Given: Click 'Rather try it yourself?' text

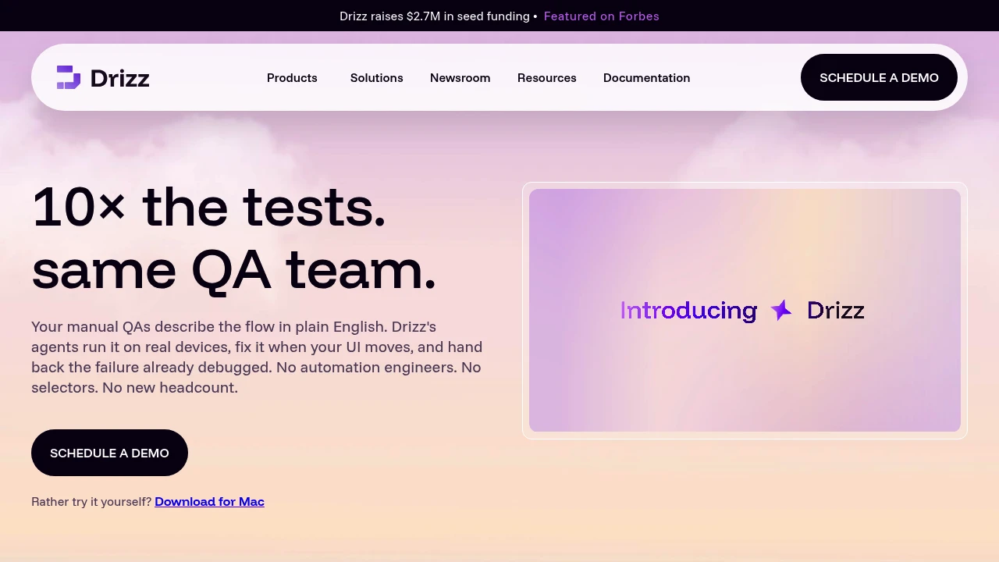Looking at the screenshot, I should click(x=91, y=502).
